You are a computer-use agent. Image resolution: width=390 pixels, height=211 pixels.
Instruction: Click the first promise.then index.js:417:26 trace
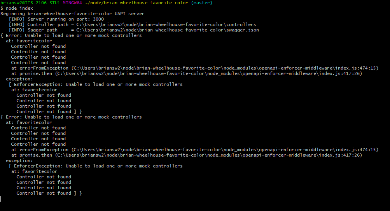[187, 73]
